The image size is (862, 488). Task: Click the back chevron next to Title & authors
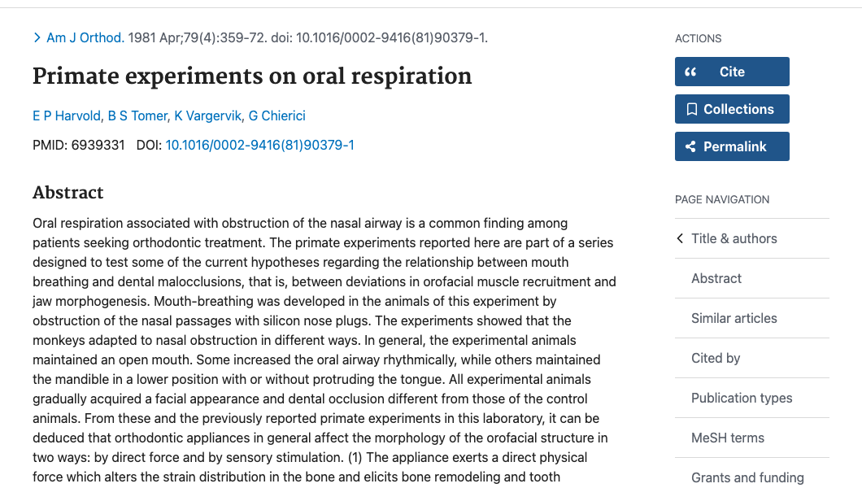(x=681, y=238)
